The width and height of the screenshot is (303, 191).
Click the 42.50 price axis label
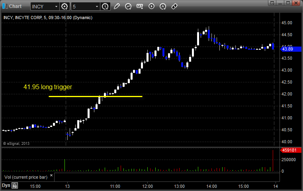point(287,82)
